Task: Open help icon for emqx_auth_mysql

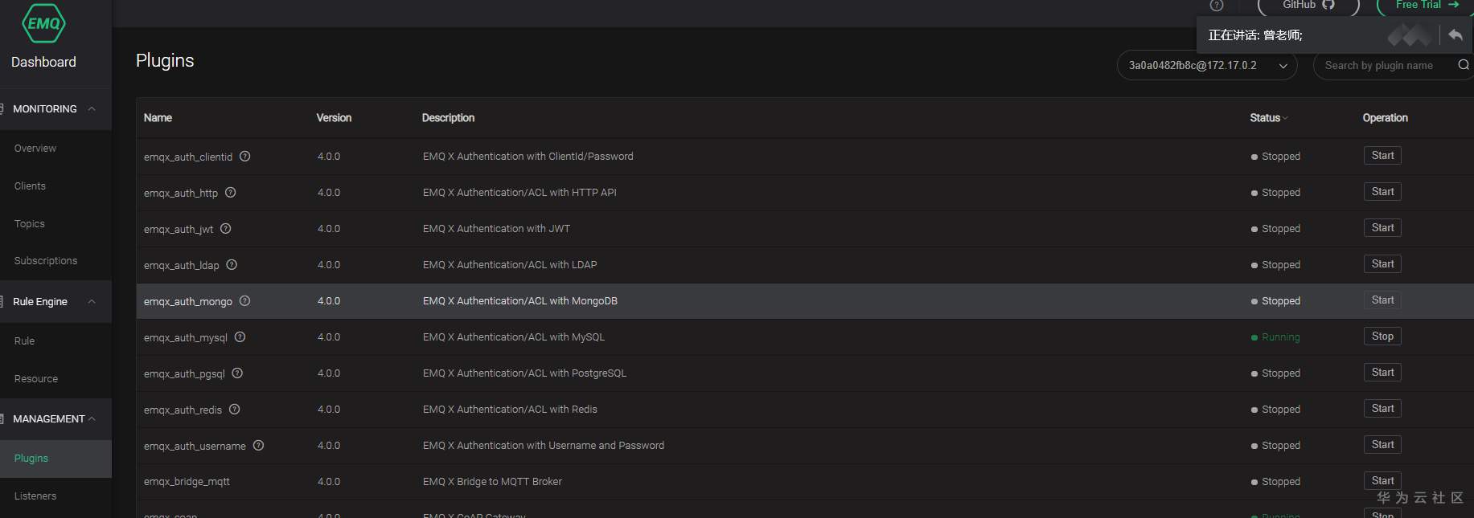Action: [x=240, y=337]
